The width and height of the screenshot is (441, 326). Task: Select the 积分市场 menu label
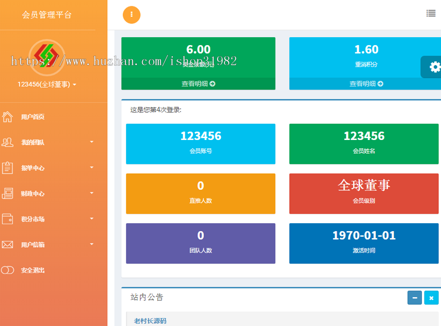(33, 219)
